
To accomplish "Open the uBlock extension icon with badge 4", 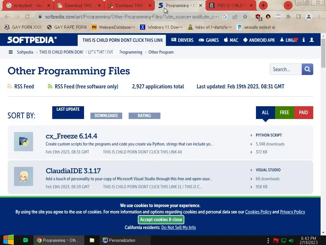I will [259, 17].
